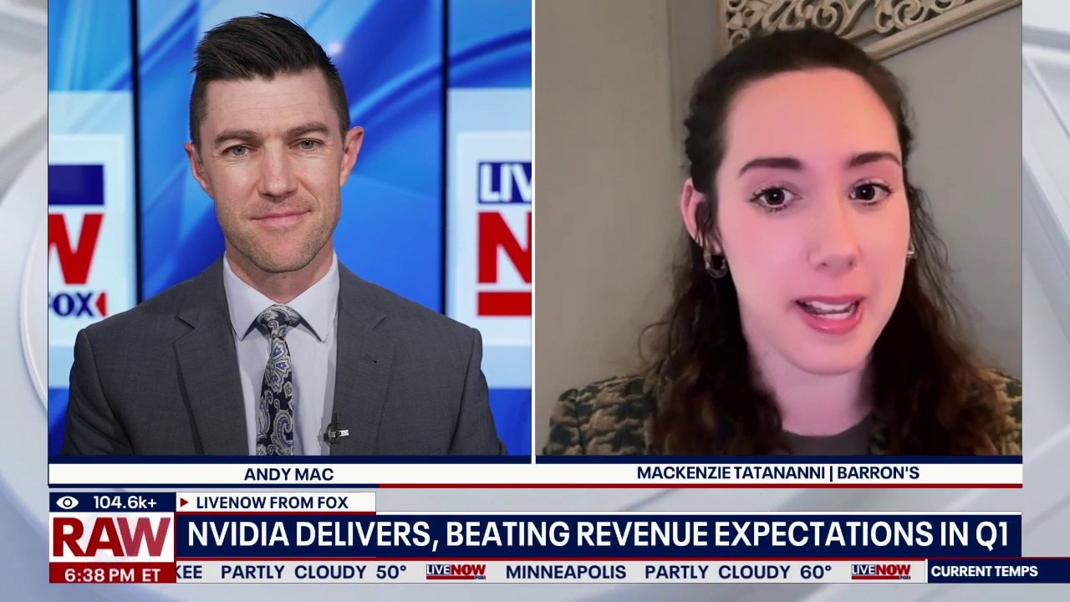
Task: Click "PARTLY CLOUDY 50°" in the ticker
Action: [313, 572]
